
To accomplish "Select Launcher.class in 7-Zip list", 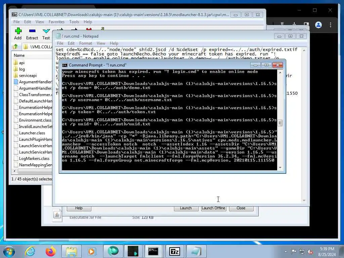I will pos(30,133).
